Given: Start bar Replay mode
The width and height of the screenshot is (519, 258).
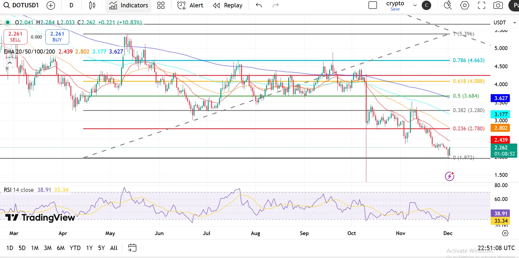Looking at the screenshot, I should 228,5.
